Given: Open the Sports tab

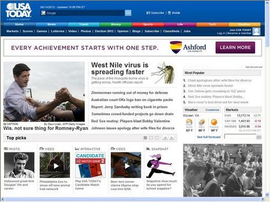Looking at the screenshot, I should [x=148, y=24].
